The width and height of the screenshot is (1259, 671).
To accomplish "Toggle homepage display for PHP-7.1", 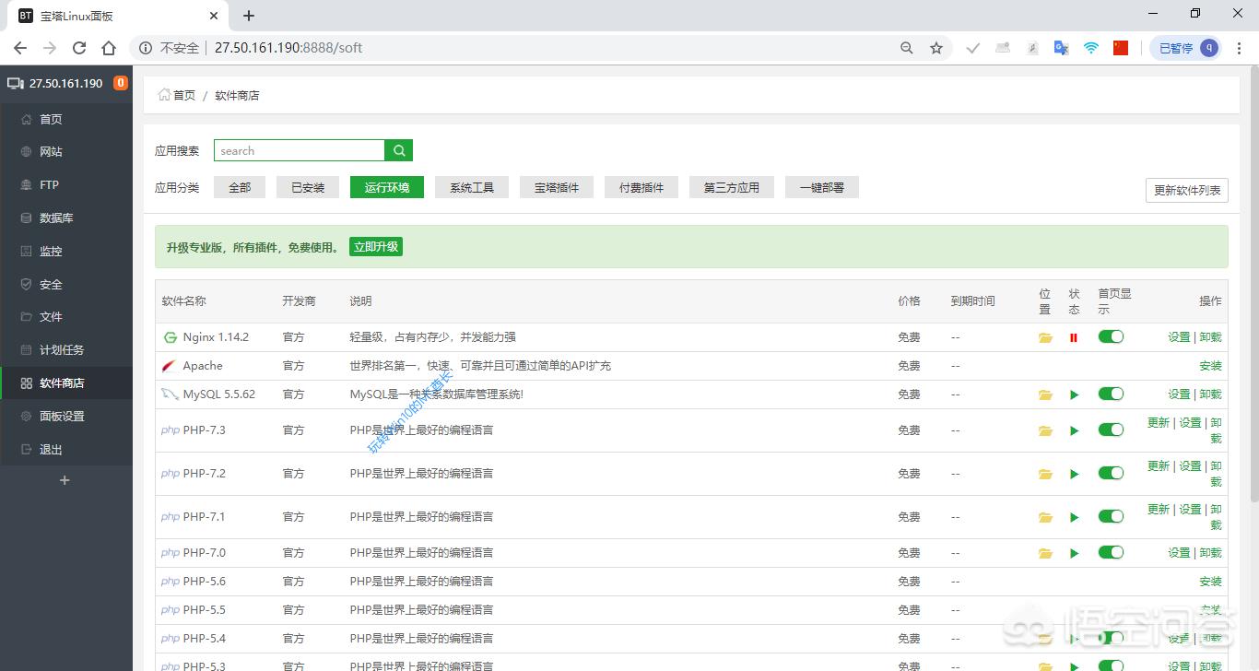I will coord(1111,516).
